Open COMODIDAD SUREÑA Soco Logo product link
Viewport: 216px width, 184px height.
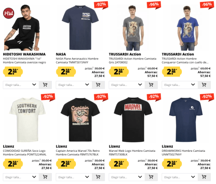click(25, 153)
